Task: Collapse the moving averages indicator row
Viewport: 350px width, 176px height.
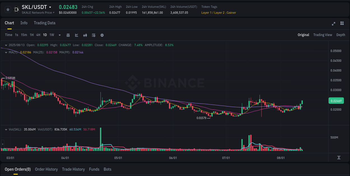Action: 6,52
